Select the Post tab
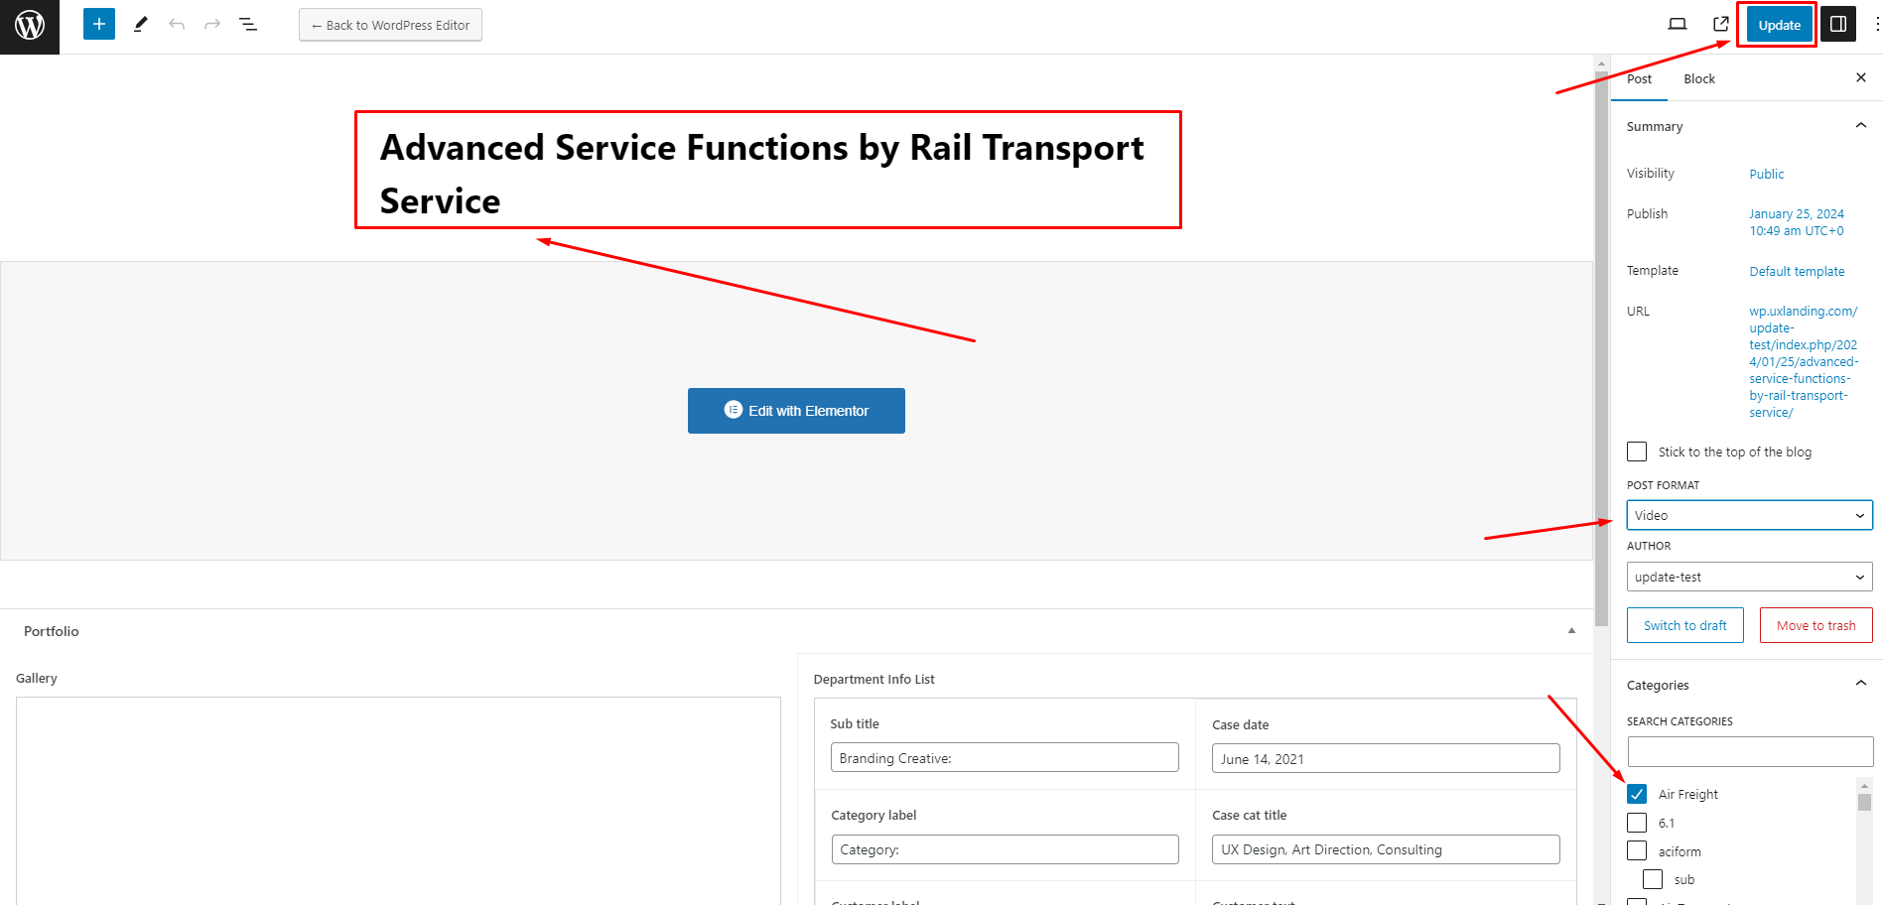1883x905 pixels. [x=1639, y=78]
